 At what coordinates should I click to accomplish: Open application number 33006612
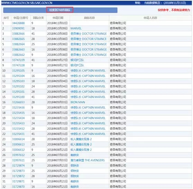coord(18,150)
